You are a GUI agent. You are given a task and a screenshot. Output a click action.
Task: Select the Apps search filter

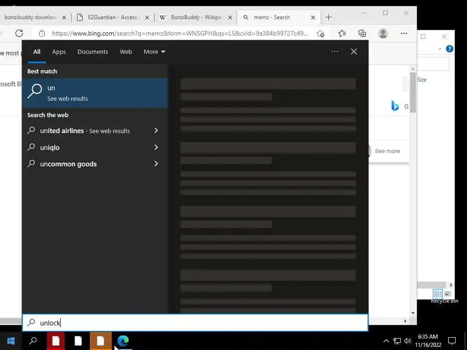59,52
